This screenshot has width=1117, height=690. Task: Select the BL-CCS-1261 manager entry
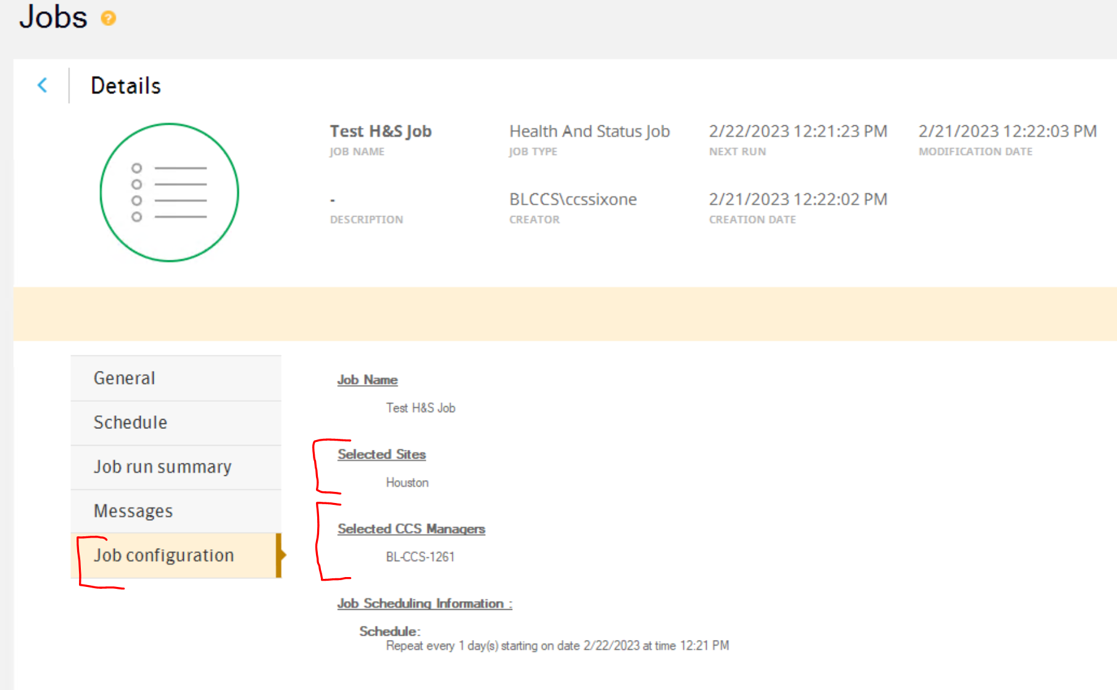pyautogui.click(x=420, y=557)
